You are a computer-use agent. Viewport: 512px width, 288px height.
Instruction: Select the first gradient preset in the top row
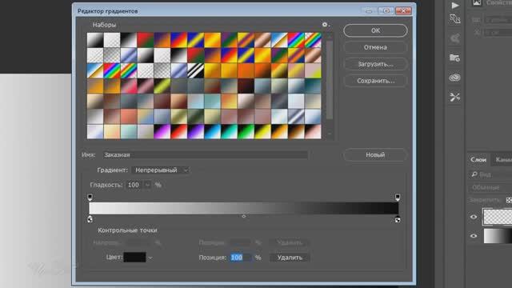[x=95, y=40]
